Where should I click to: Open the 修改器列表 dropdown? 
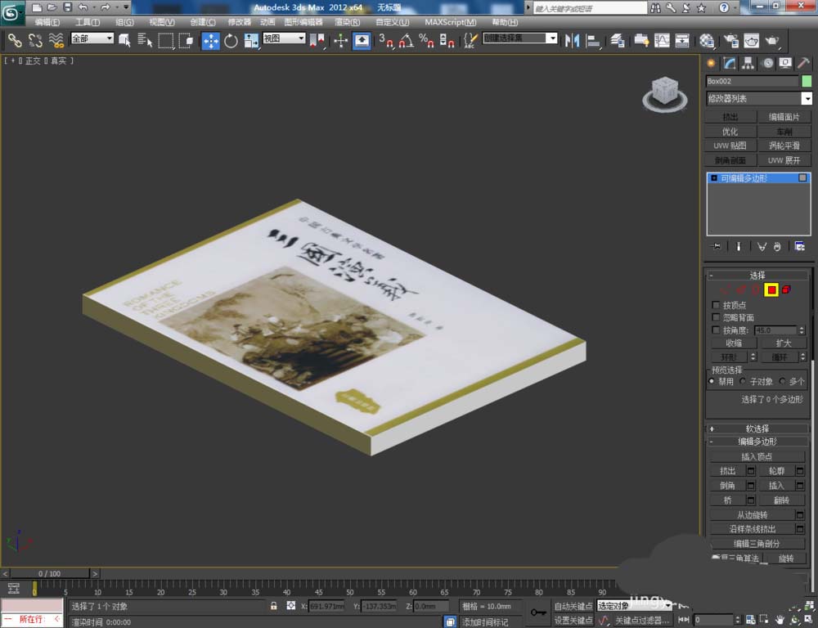pyautogui.click(x=758, y=99)
